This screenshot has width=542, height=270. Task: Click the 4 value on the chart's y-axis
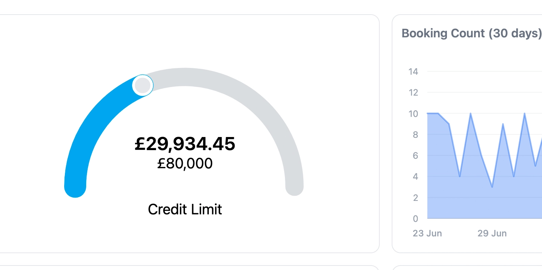(x=415, y=176)
